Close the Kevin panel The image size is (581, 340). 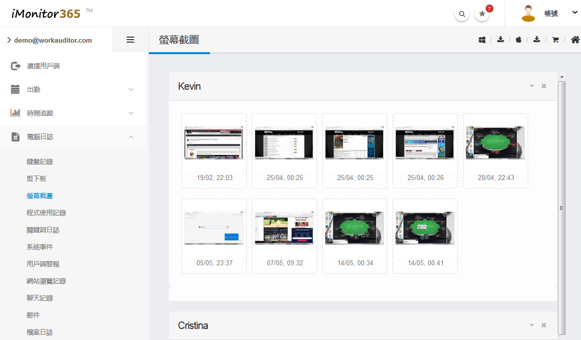(544, 86)
